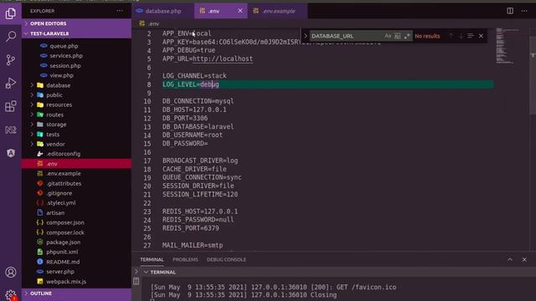Close the terminal panel
Viewport: 536px width, 301px height.
[524, 259]
